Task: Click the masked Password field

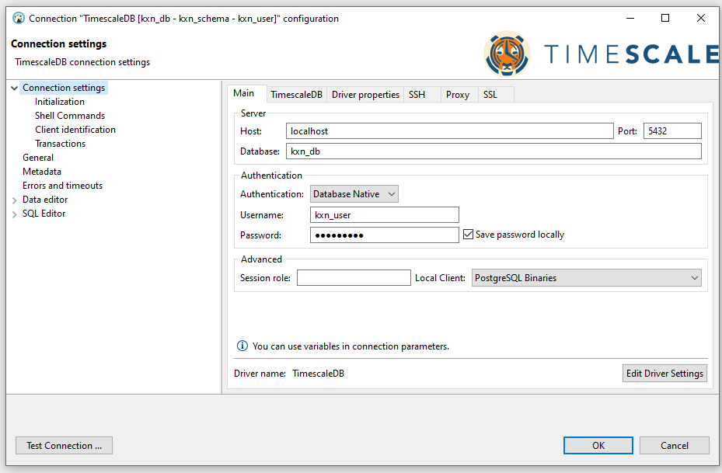Action: coord(385,235)
